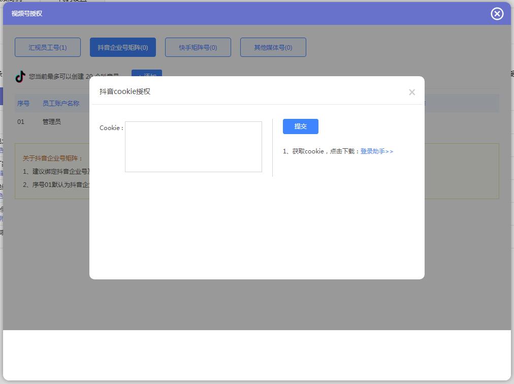Click the Cookie text area
This screenshot has width=514, height=384.
[194, 147]
